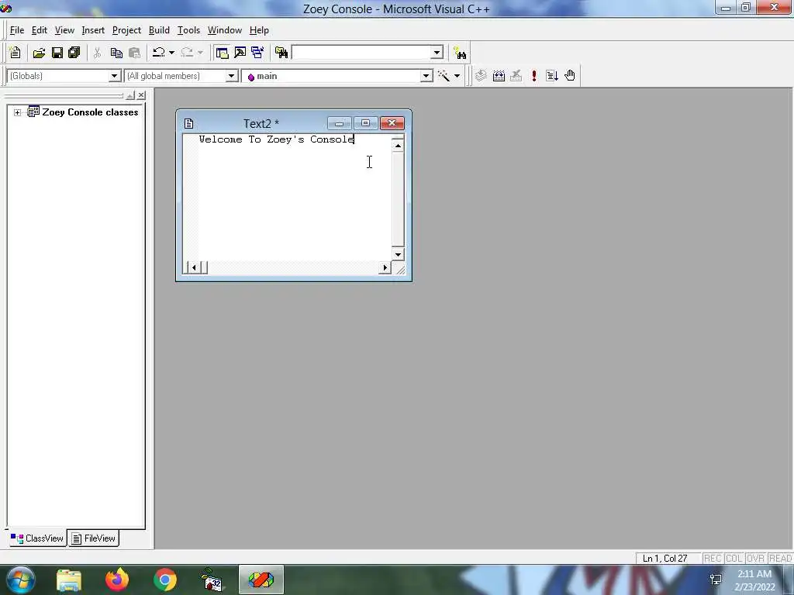Image resolution: width=794 pixels, height=595 pixels.
Task: Click the Cut scissors icon
Action: tap(97, 53)
